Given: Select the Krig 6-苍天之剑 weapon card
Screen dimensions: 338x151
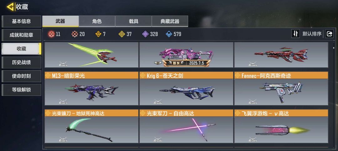Looking at the screenshot, I should (186, 88).
